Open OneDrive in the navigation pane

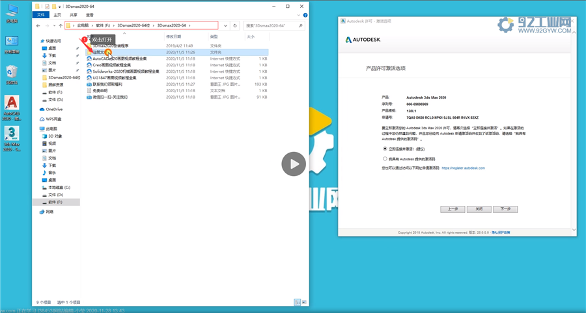pyautogui.click(x=54, y=109)
